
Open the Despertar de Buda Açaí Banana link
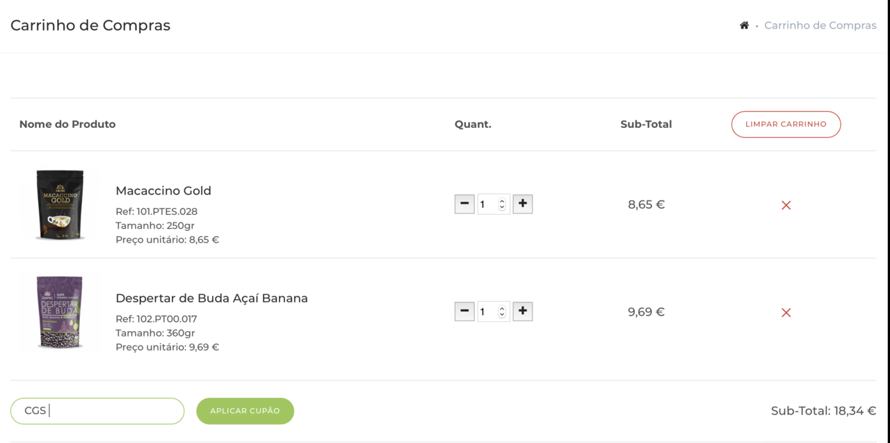pos(211,298)
